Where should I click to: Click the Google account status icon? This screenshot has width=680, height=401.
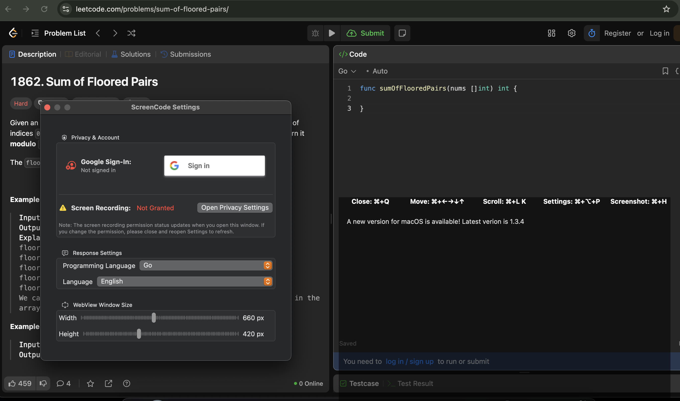click(x=71, y=165)
